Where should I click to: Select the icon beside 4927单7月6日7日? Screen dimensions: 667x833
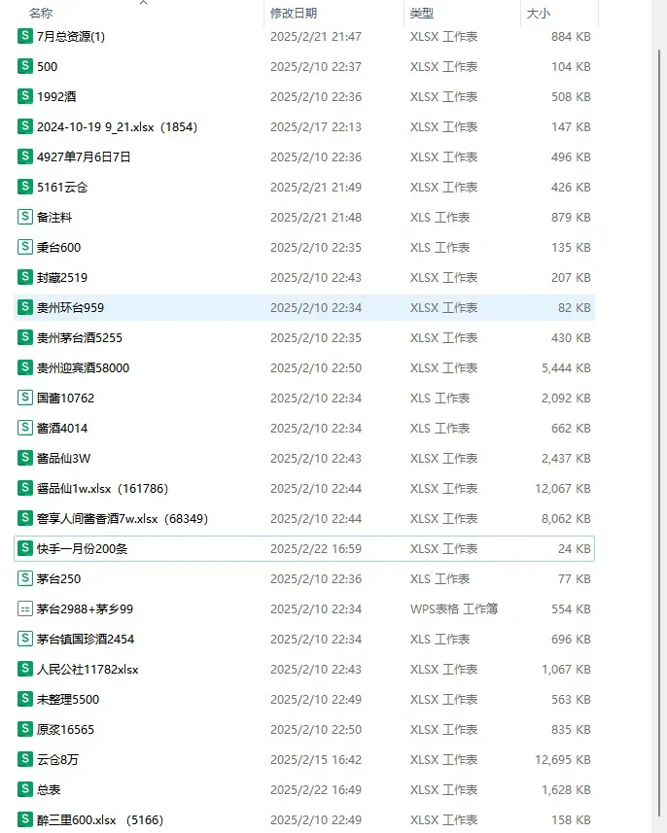pyautogui.click(x=25, y=156)
